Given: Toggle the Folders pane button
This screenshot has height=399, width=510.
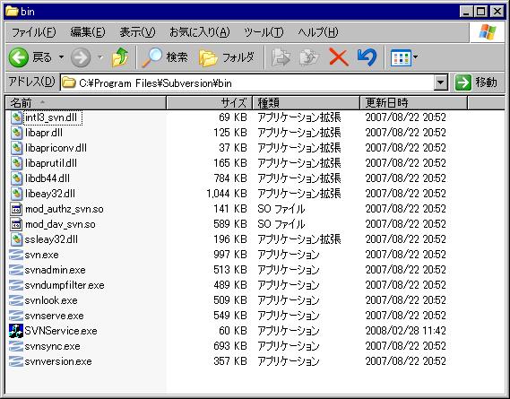Looking at the screenshot, I should [227, 57].
